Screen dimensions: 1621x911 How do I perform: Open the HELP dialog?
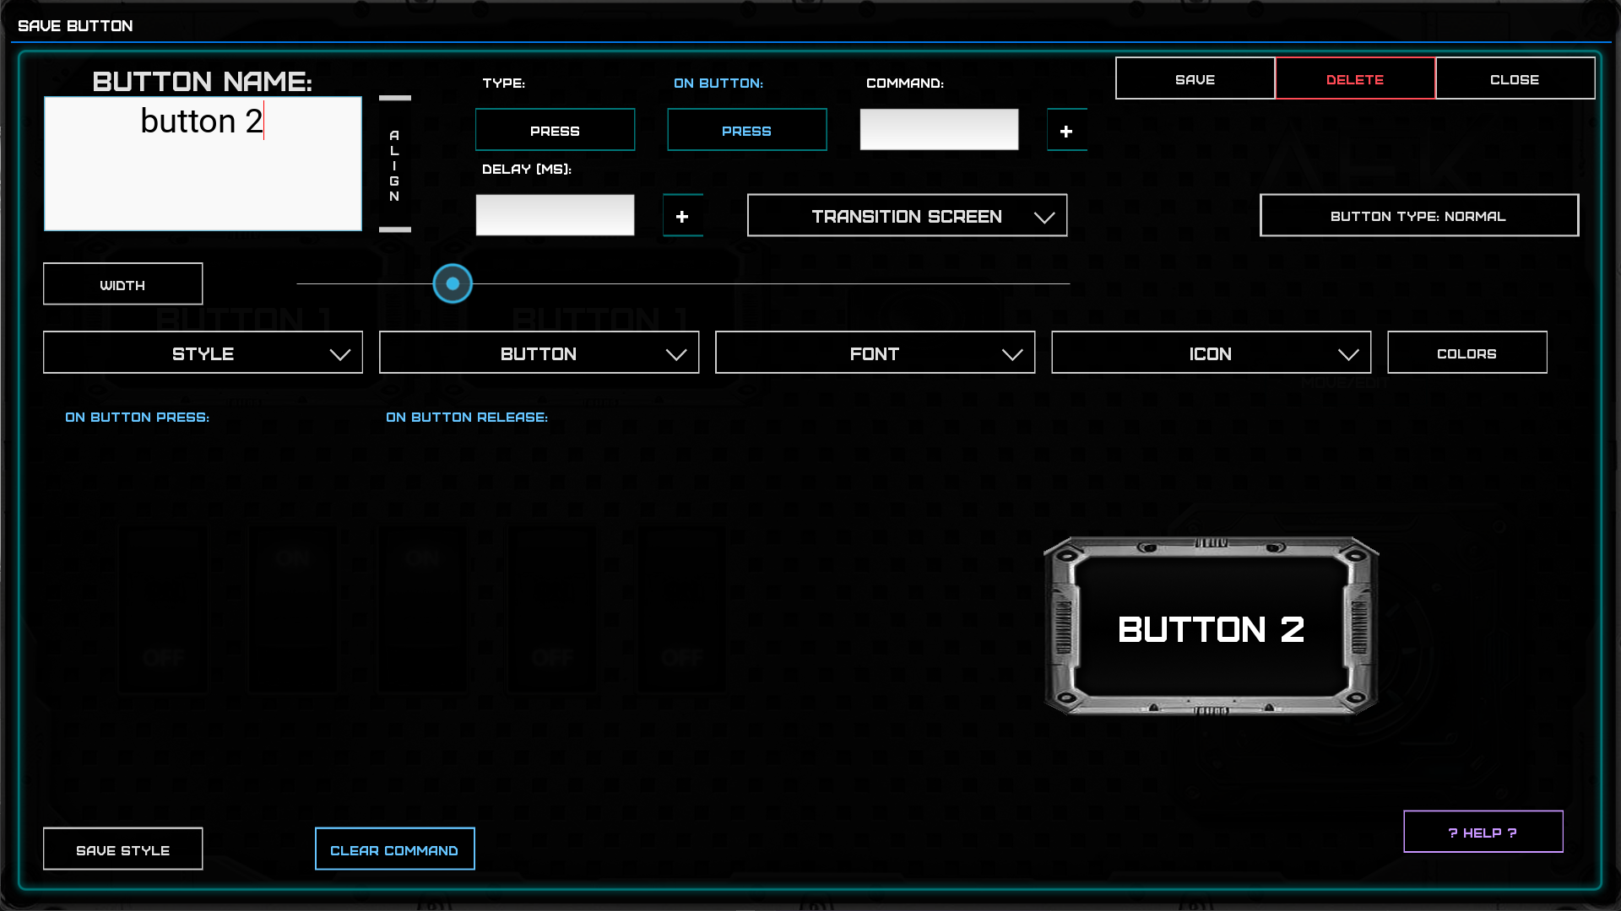click(1483, 832)
